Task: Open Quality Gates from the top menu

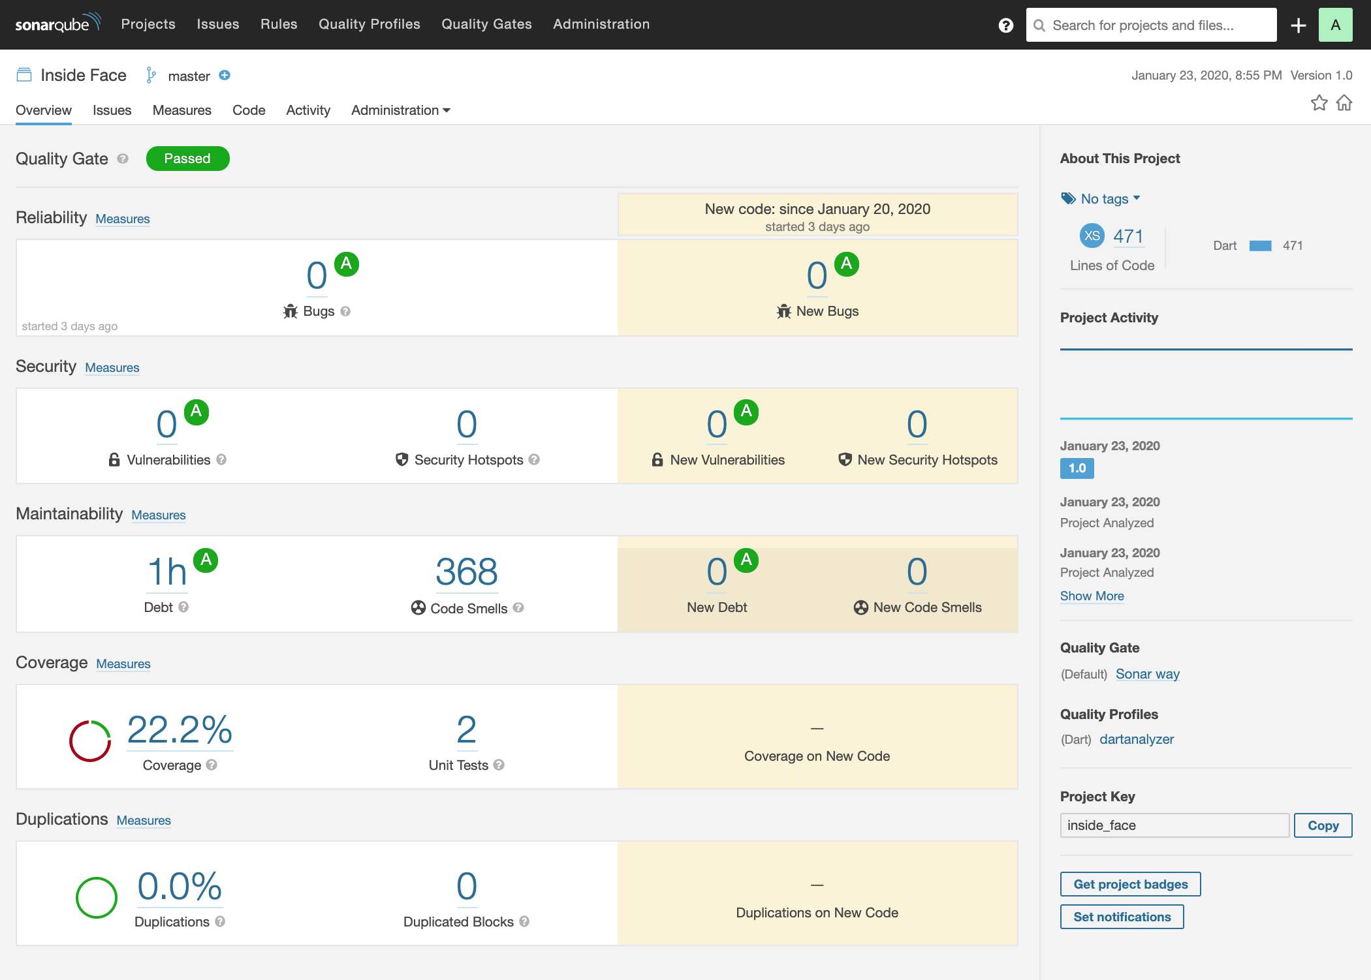Action: [486, 24]
